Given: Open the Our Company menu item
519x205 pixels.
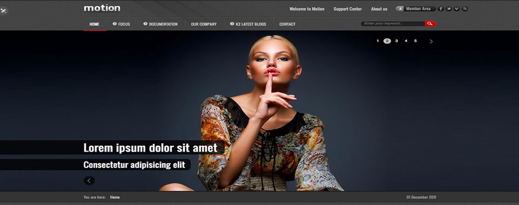Looking at the screenshot, I should (x=204, y=24).
